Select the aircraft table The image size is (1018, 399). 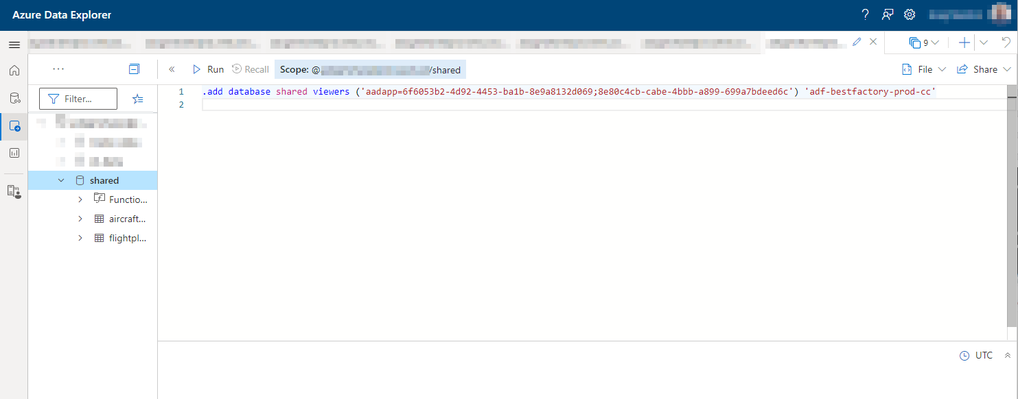[128, 219]
